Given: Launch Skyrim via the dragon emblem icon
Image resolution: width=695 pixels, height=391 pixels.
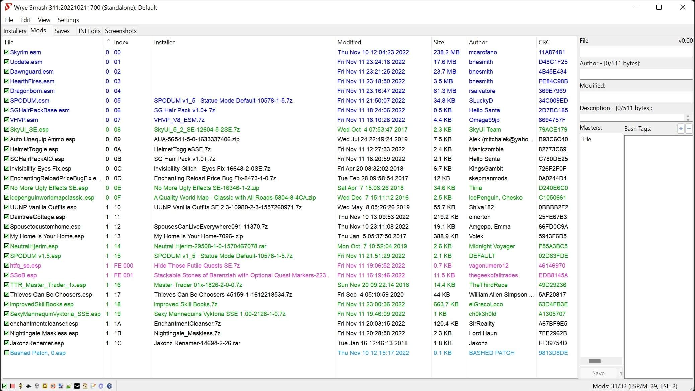Looking at the screenshot, I should pyautogui.click(x=21, y=386).
